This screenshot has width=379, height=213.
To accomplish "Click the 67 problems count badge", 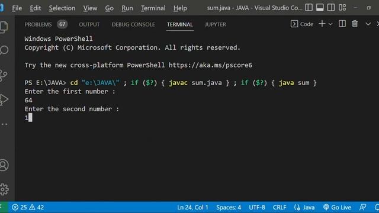I will pos(62,24).
